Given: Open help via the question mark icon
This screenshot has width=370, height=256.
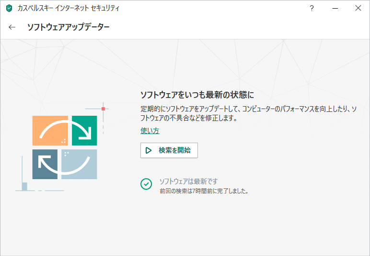Looking at the screenshot, I should click(312, 8).
